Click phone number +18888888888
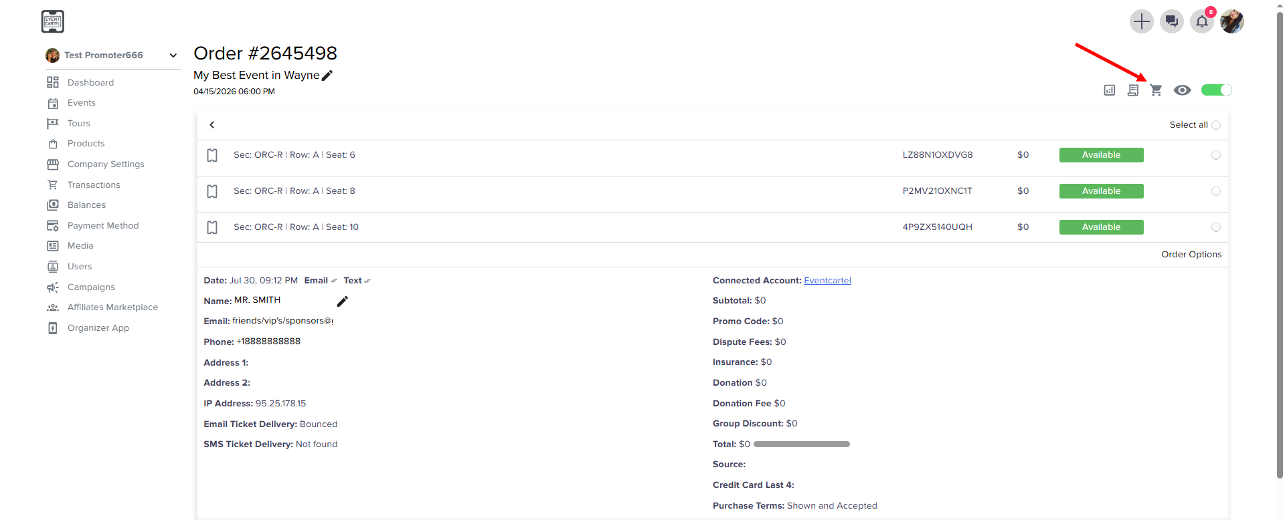Viewport: 1285px width, 520px height. pos(268,342)
